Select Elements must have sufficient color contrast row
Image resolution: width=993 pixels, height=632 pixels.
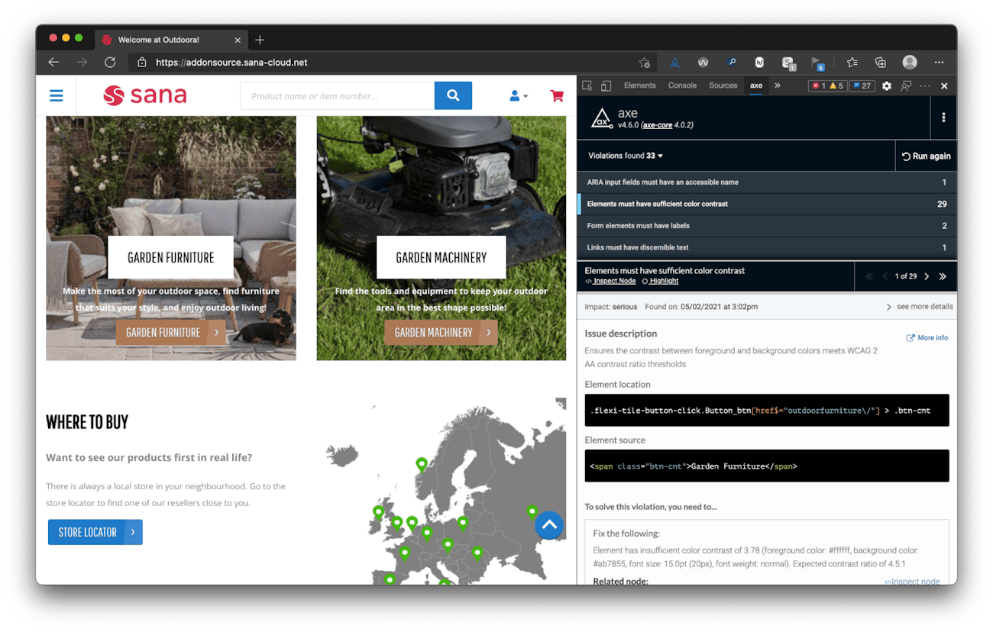[767, 204]
